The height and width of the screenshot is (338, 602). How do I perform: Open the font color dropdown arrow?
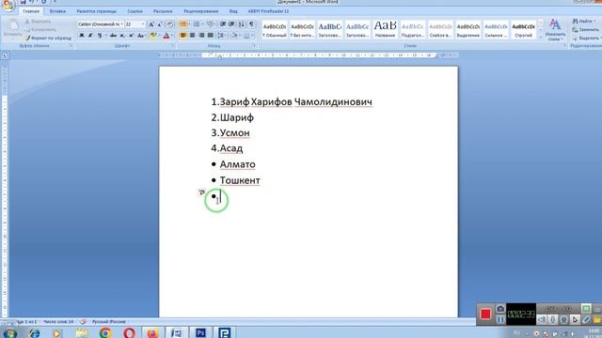(171, 36)
